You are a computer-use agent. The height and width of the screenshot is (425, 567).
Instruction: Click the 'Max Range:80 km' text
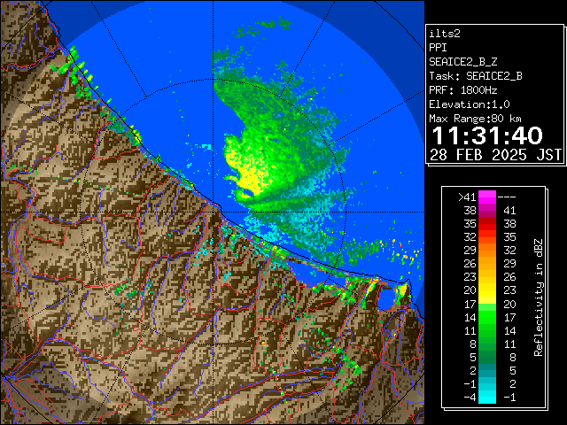click(x=475, y=119)
